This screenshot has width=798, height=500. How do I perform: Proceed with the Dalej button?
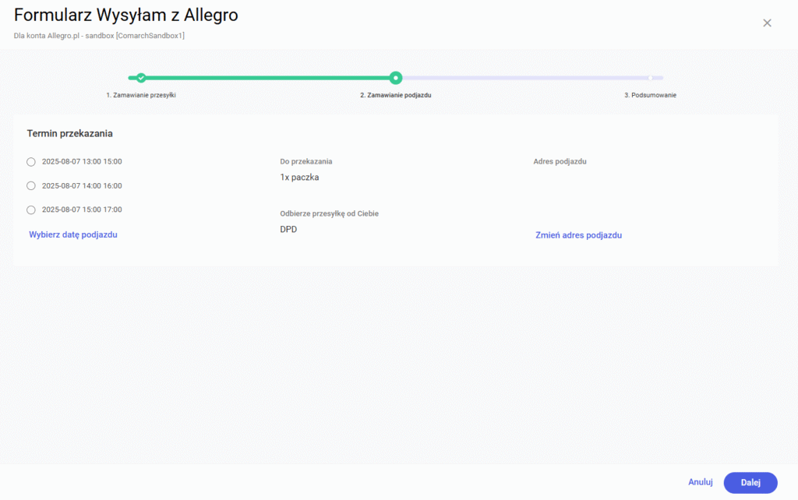tap(750, 483)
